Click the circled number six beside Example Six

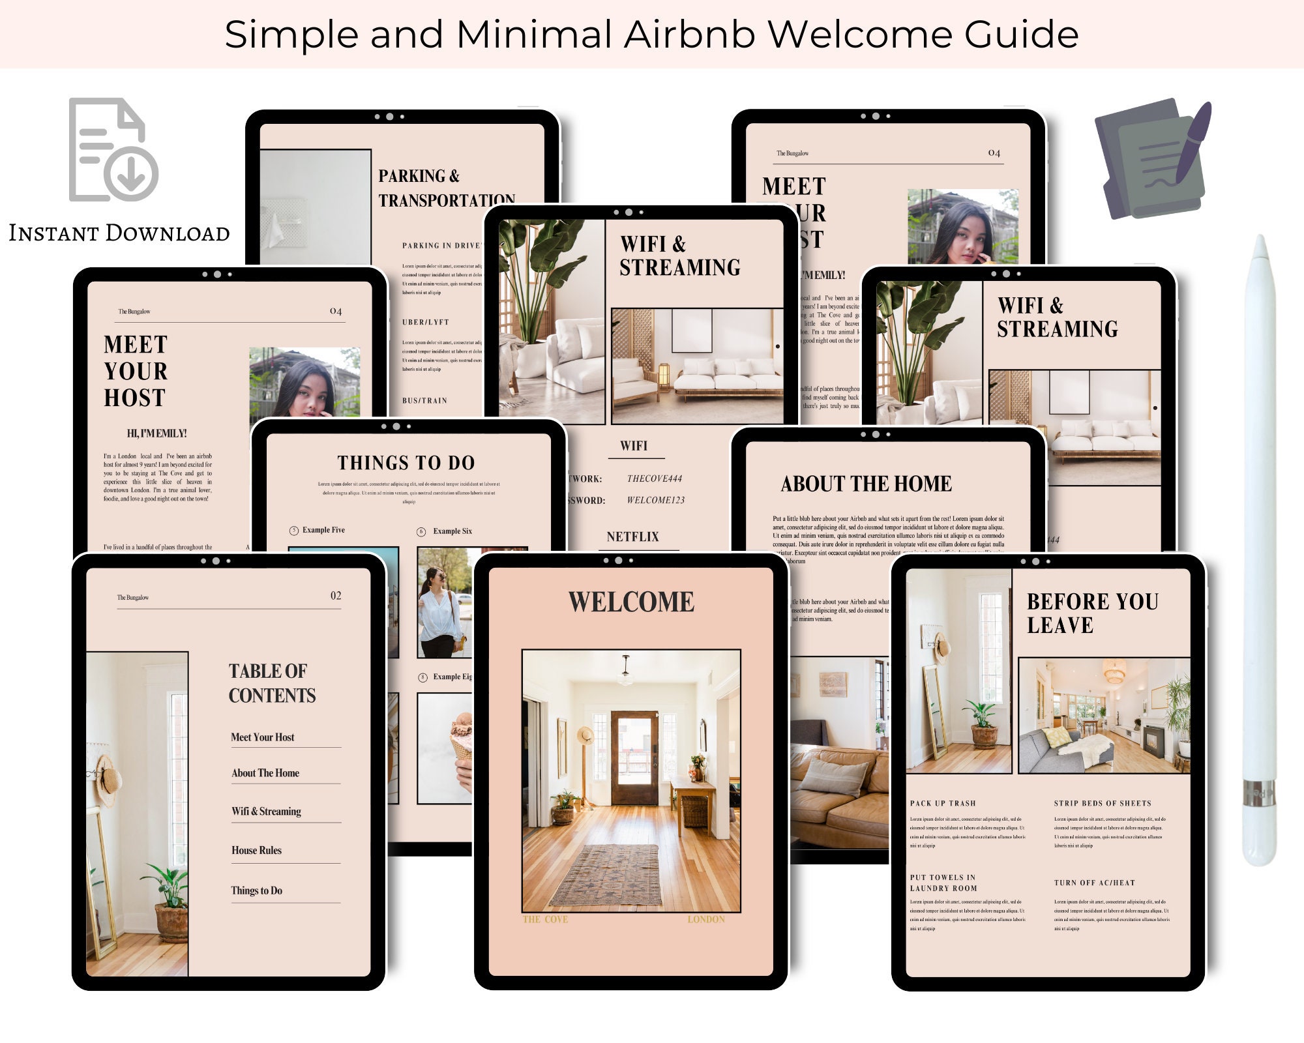421,531
